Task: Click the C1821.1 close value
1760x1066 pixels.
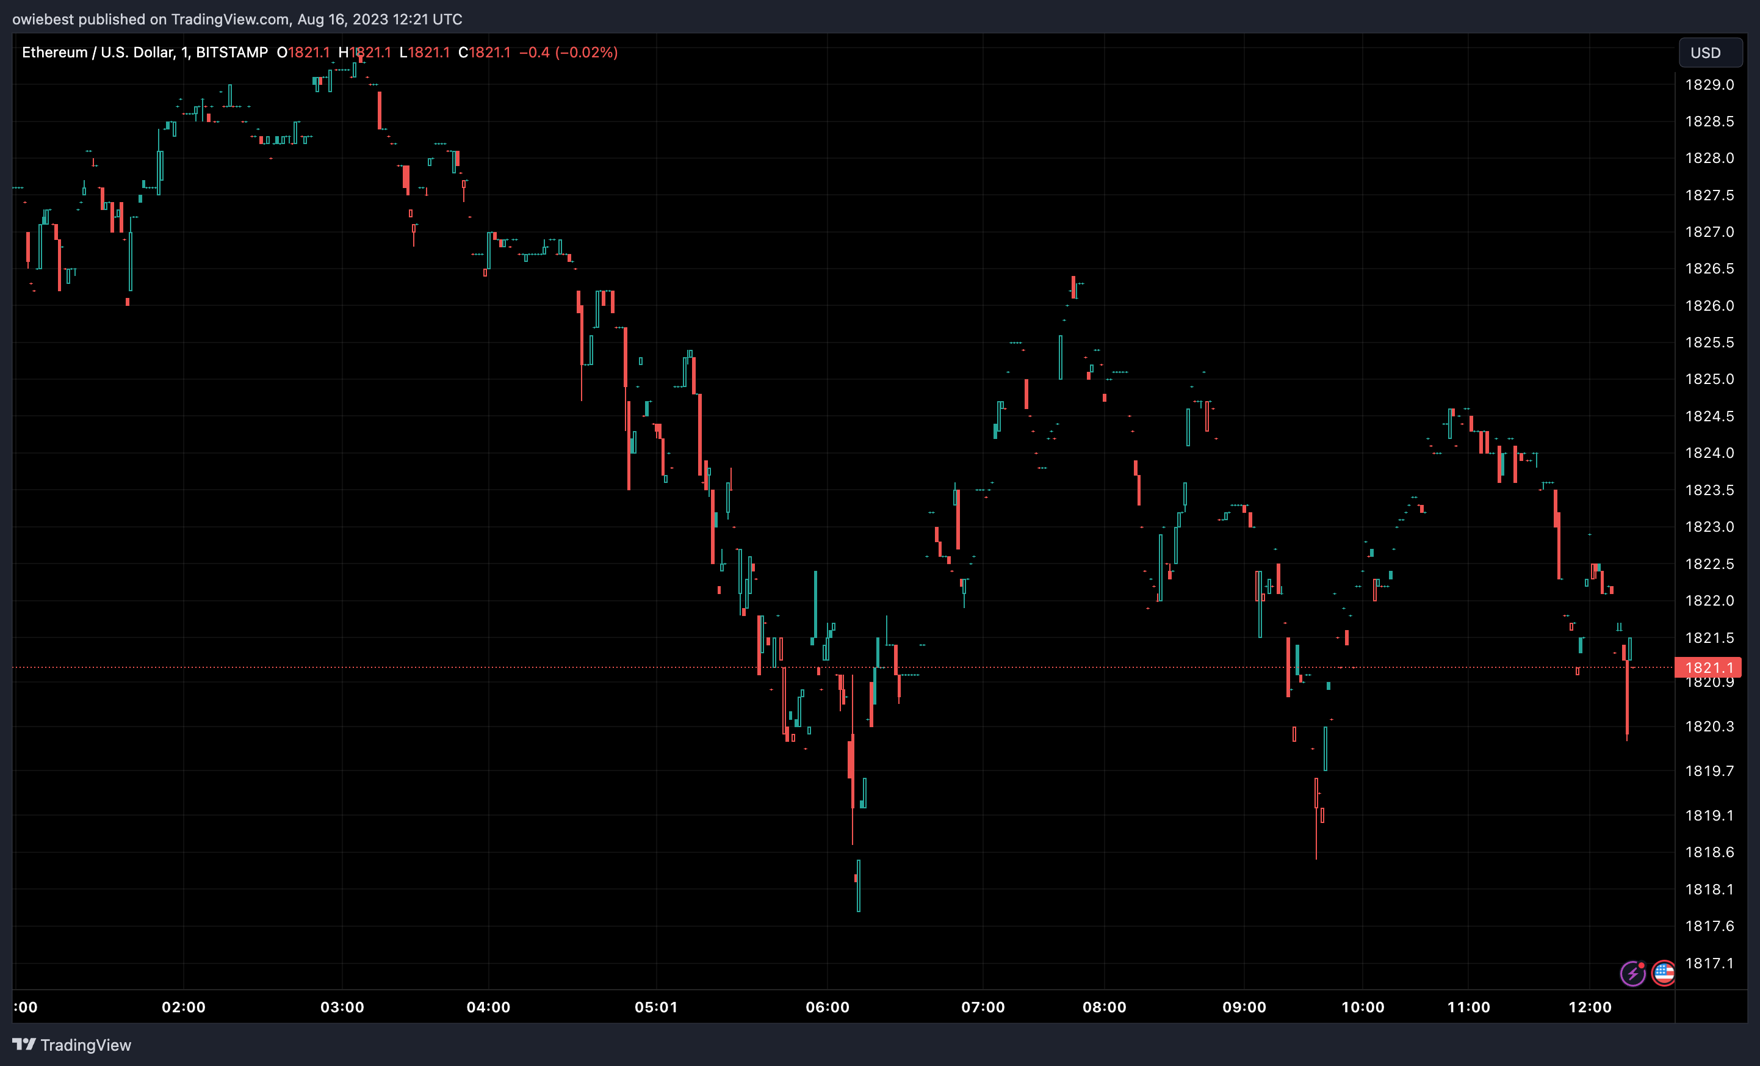Action: pos(485,52)
